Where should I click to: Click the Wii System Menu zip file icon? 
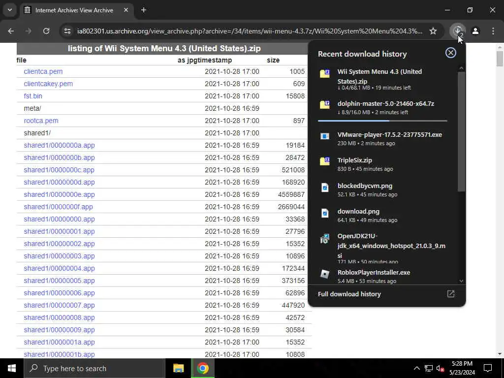325,73
